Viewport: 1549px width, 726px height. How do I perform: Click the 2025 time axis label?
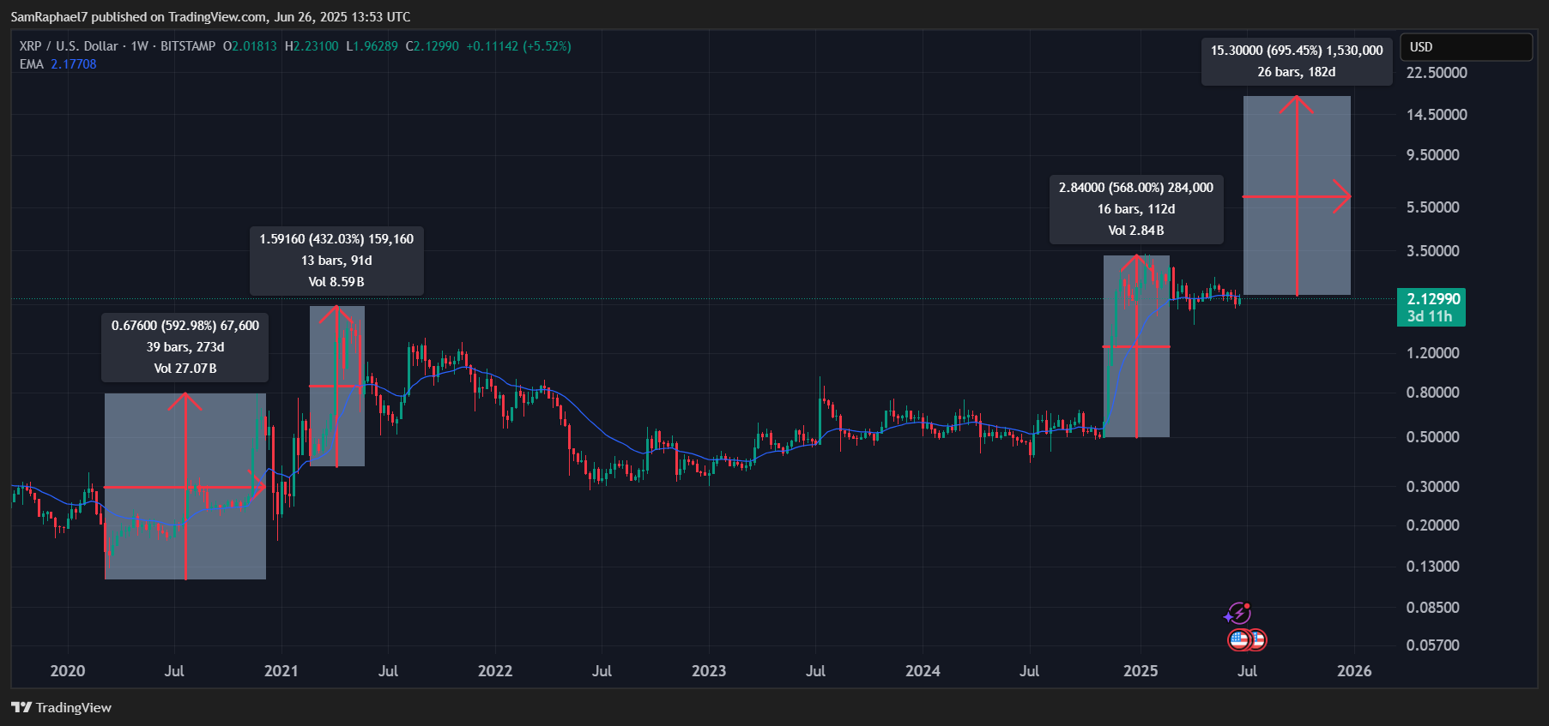pos(1141,671)
